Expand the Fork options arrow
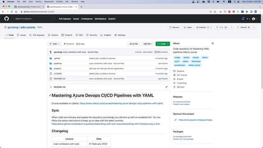263x148 pixels. pyautogui.click(x=231, y=28)
